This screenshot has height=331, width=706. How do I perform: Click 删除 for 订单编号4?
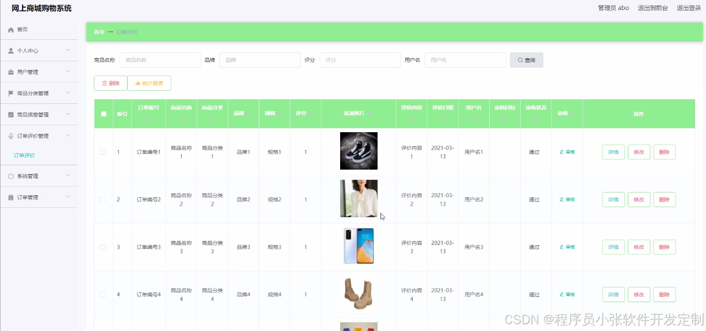click(x=665, y=295)
